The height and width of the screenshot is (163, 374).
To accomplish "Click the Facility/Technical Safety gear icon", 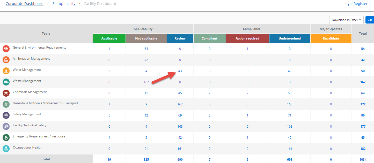I will click(6, 126).
